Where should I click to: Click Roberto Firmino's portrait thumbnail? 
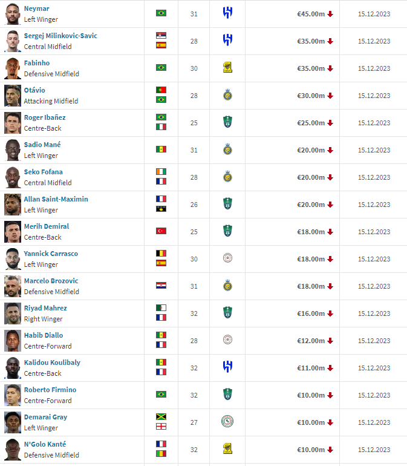[13, 395]
